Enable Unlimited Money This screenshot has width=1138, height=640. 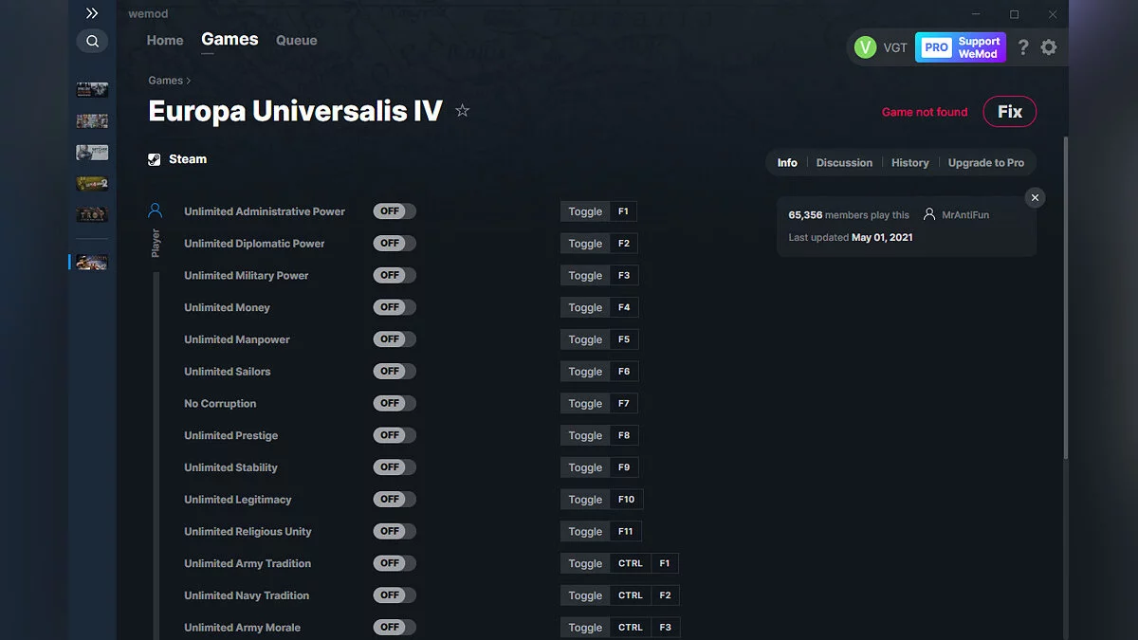point(394,306)
